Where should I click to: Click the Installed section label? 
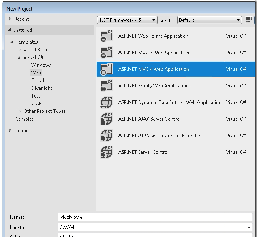click(x=23, y=30)
